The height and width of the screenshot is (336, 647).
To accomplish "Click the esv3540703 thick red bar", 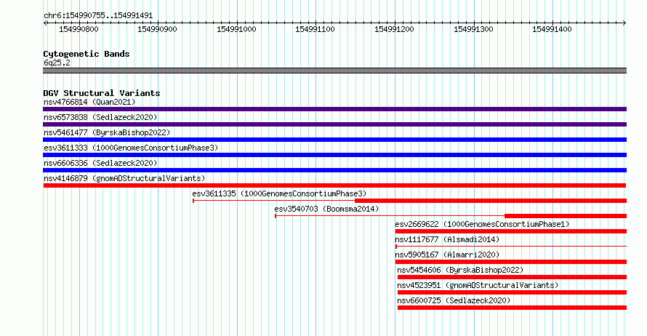I will tap(566, 216).
